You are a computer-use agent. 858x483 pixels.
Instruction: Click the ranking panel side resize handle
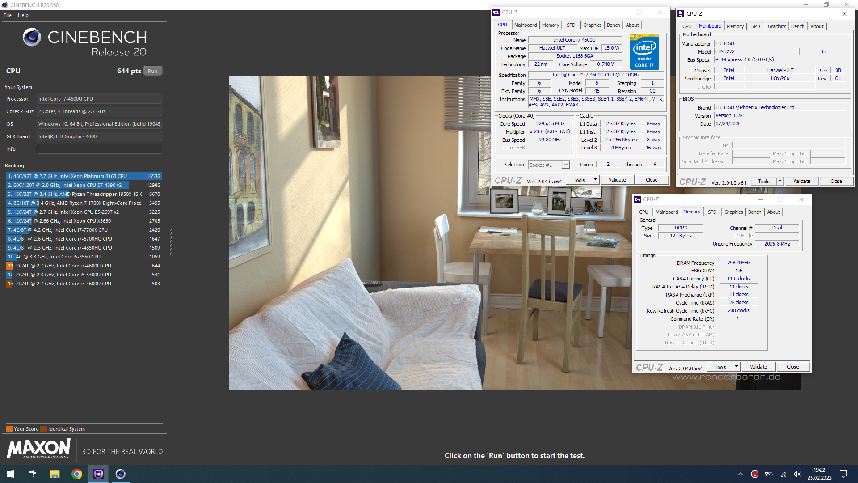[171, 242]
